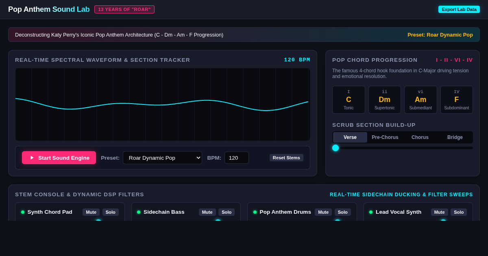488x256 pixels.
Task: Click the Deconstructing Katy Perry's banner text
Action: [119, 35]
